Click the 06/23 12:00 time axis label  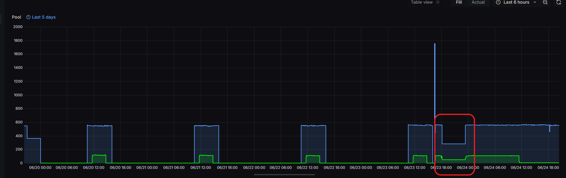pos(415,168)
